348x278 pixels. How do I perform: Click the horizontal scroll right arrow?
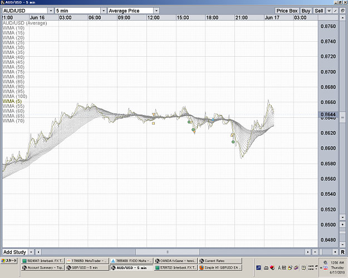pos(308,252)
